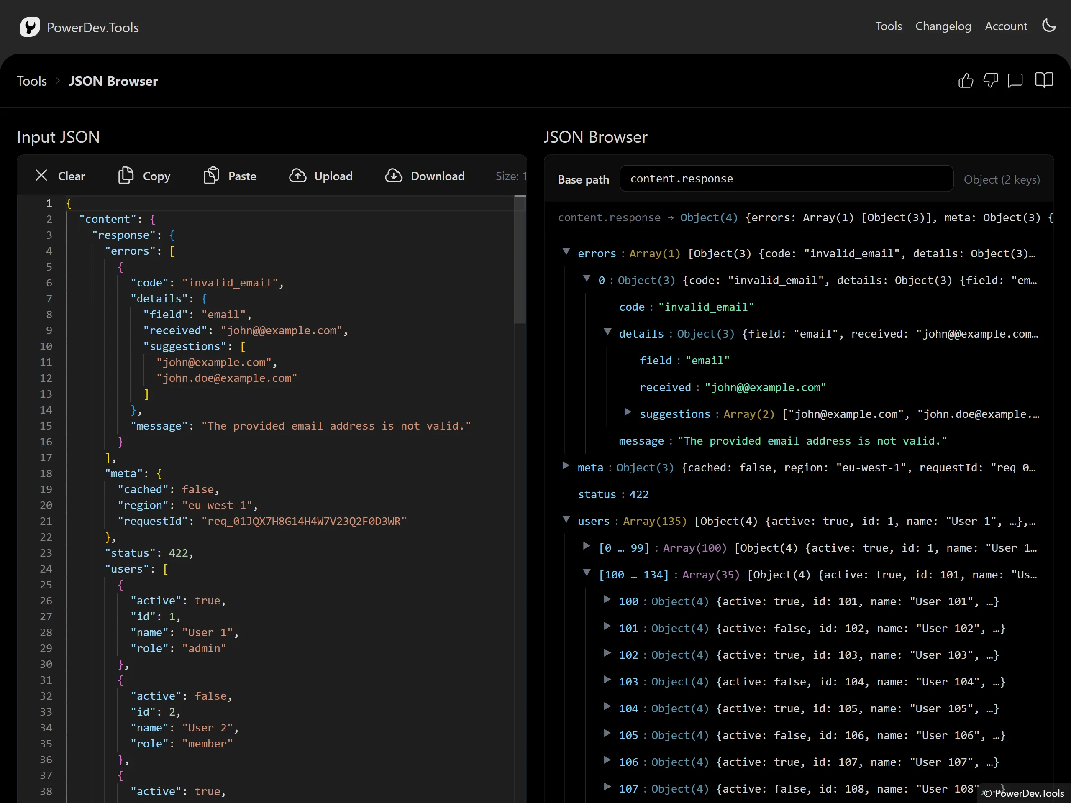
Task: Open the feedback comment icon
Action: tap(1015, 80)
